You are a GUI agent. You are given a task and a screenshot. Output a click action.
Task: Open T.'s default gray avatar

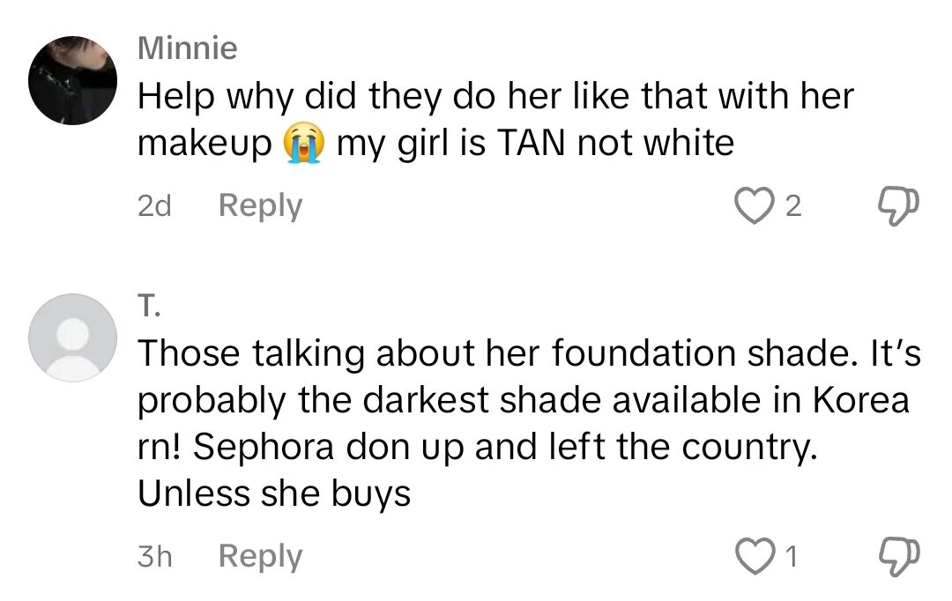coord(73,338)
